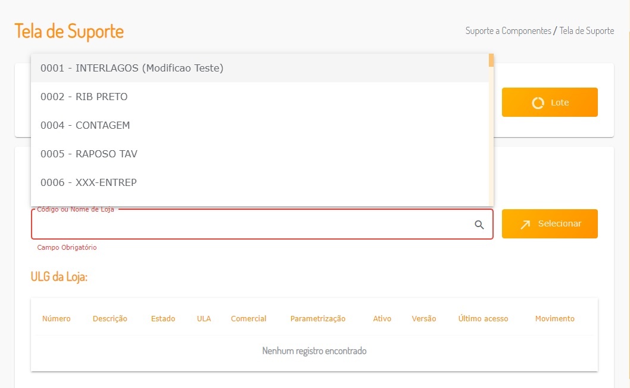Click the magnifier search icon
Viewport: 630px width, 388px height.
(479, 225)
